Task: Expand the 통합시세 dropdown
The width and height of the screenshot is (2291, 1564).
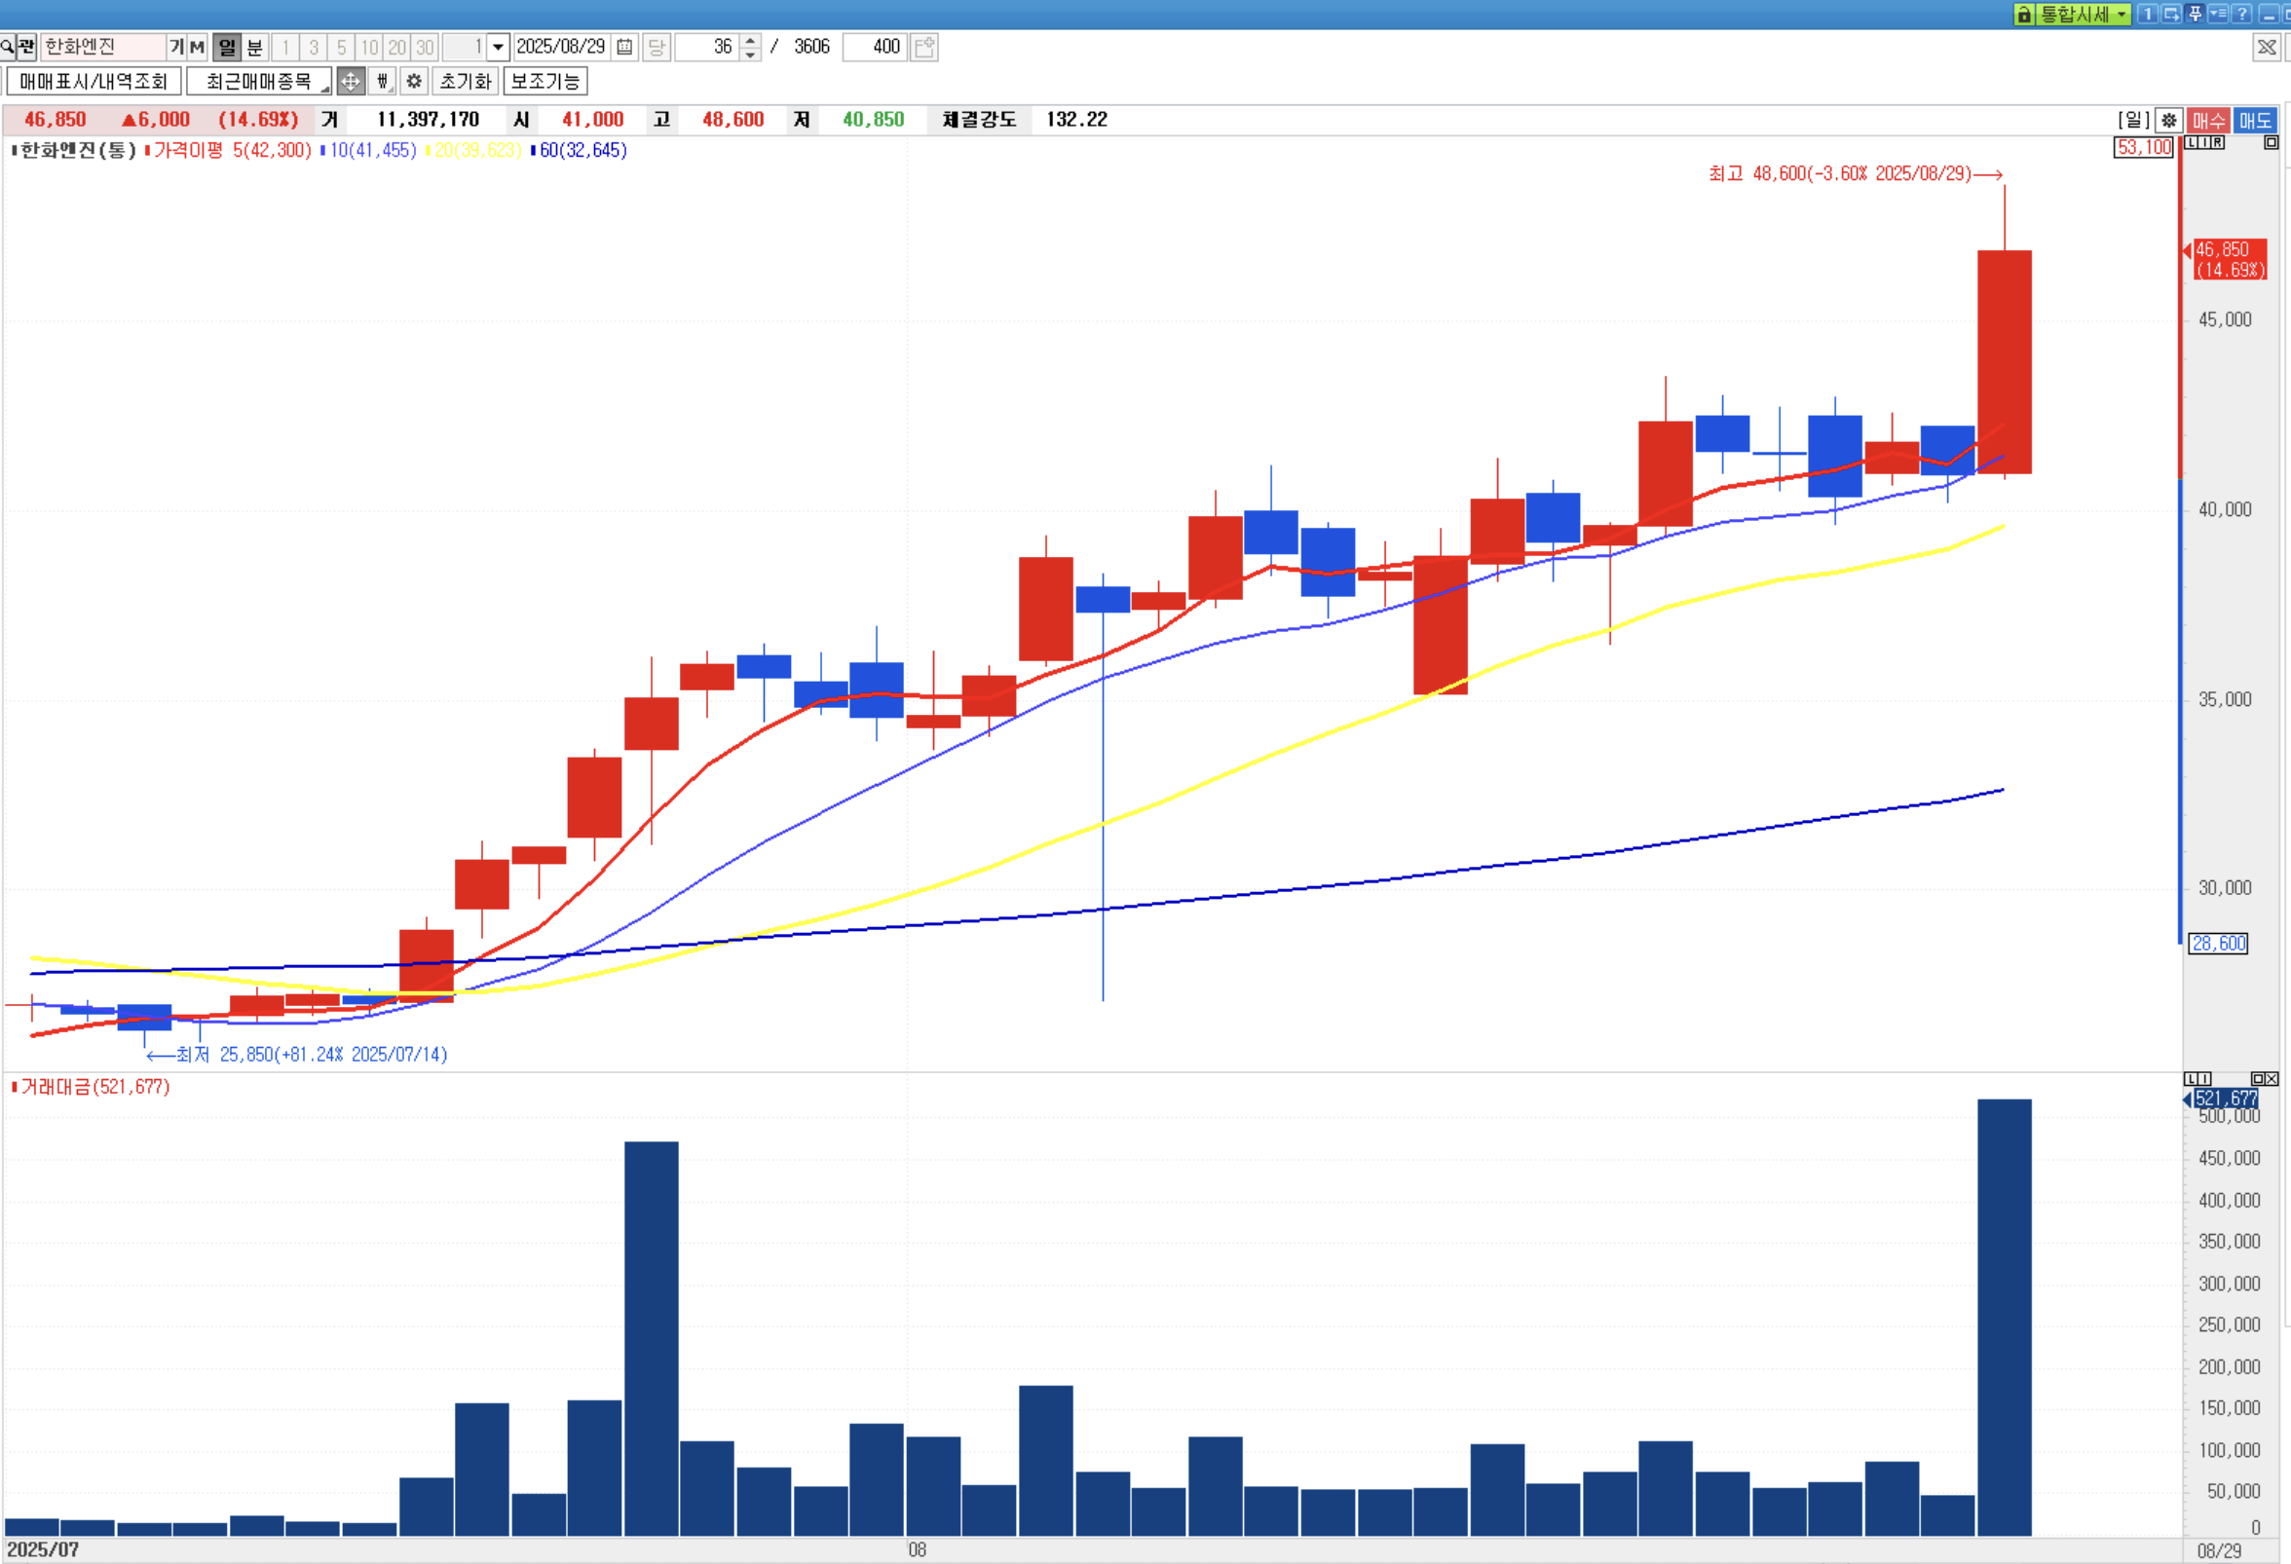Action: pos(2122,14)
